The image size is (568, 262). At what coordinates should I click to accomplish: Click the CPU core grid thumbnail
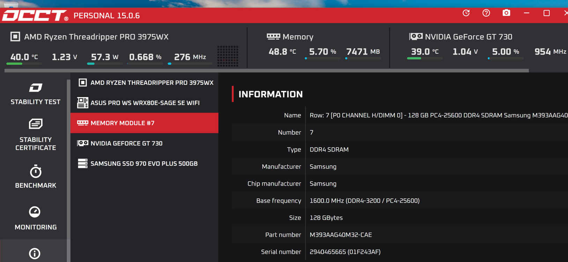[x=228, y=56]
